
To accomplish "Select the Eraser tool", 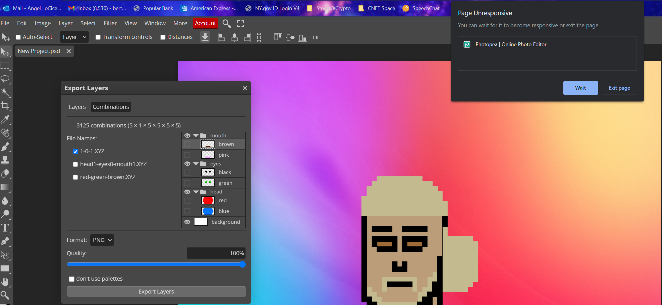I will [x=5, y=174].
